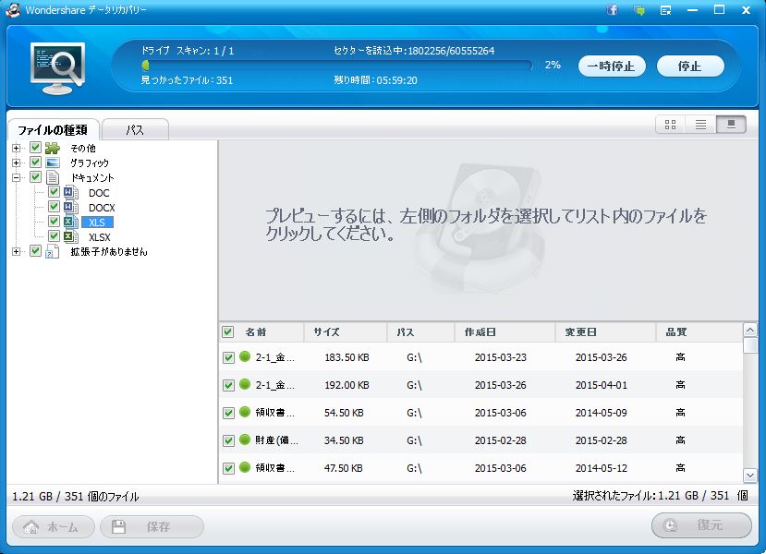Click the XLSX file type icon
This screenshot has width=766, height=554.
click(x=69, y=237)
